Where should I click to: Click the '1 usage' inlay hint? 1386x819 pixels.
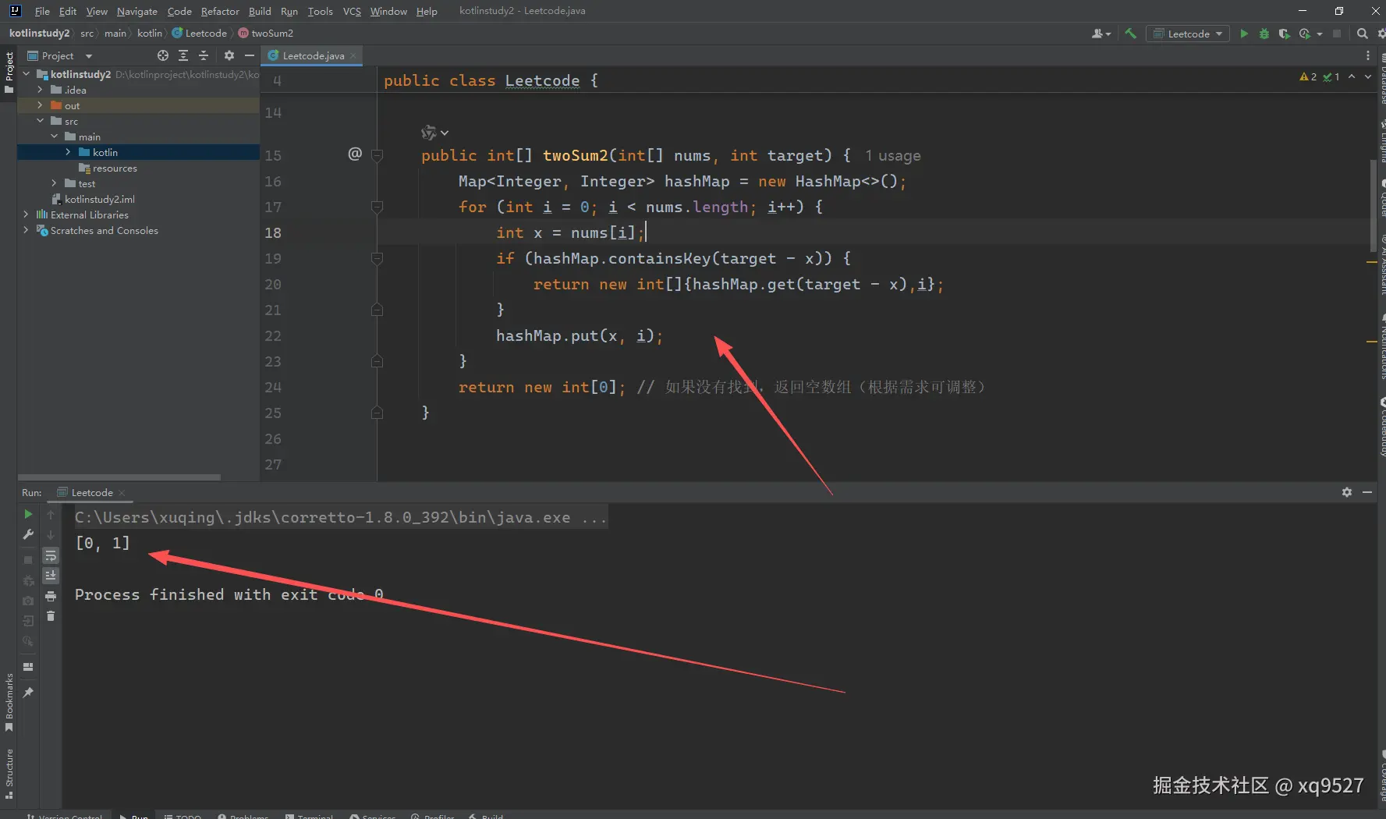point(892,156)
